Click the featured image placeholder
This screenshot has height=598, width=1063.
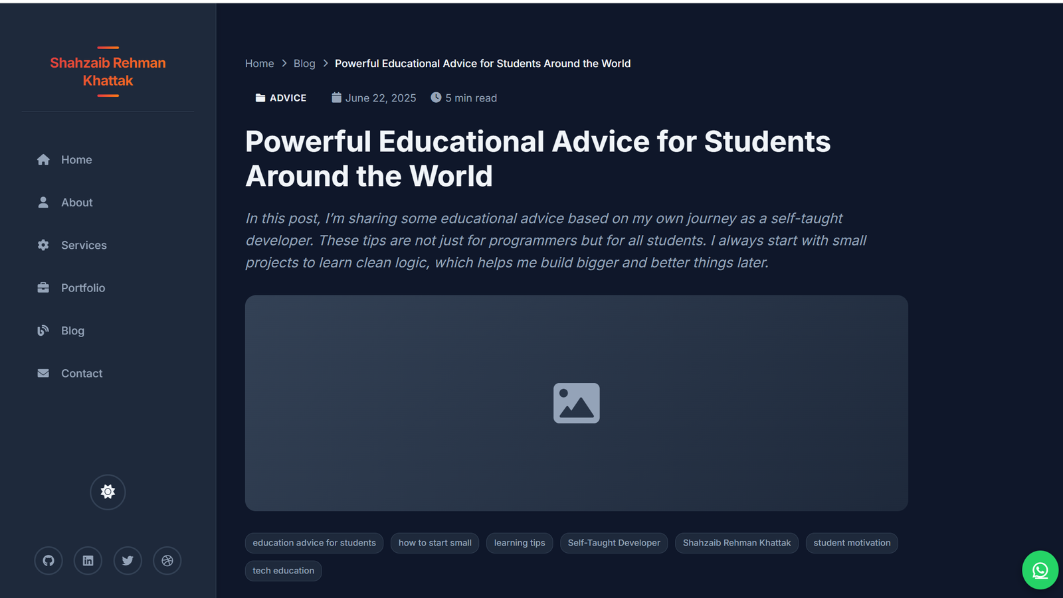pos(576,402)
